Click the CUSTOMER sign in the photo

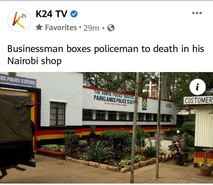click(x=199, y=100)
